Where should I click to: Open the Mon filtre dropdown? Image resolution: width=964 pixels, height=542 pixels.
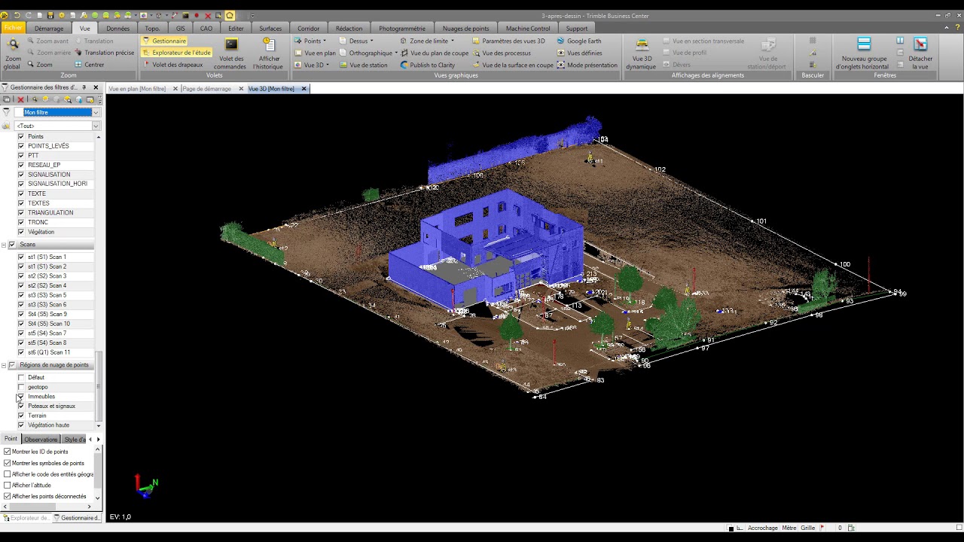pyautogui.click(x=96, y=112)
